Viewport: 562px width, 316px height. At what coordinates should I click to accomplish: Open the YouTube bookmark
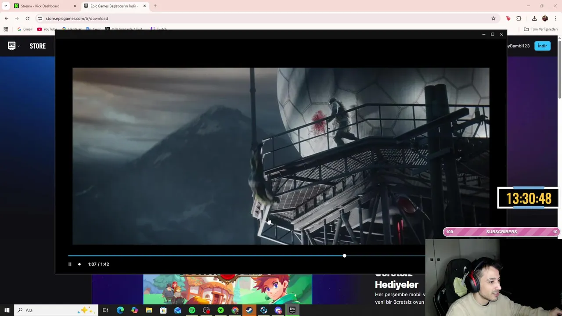(47, 29)
